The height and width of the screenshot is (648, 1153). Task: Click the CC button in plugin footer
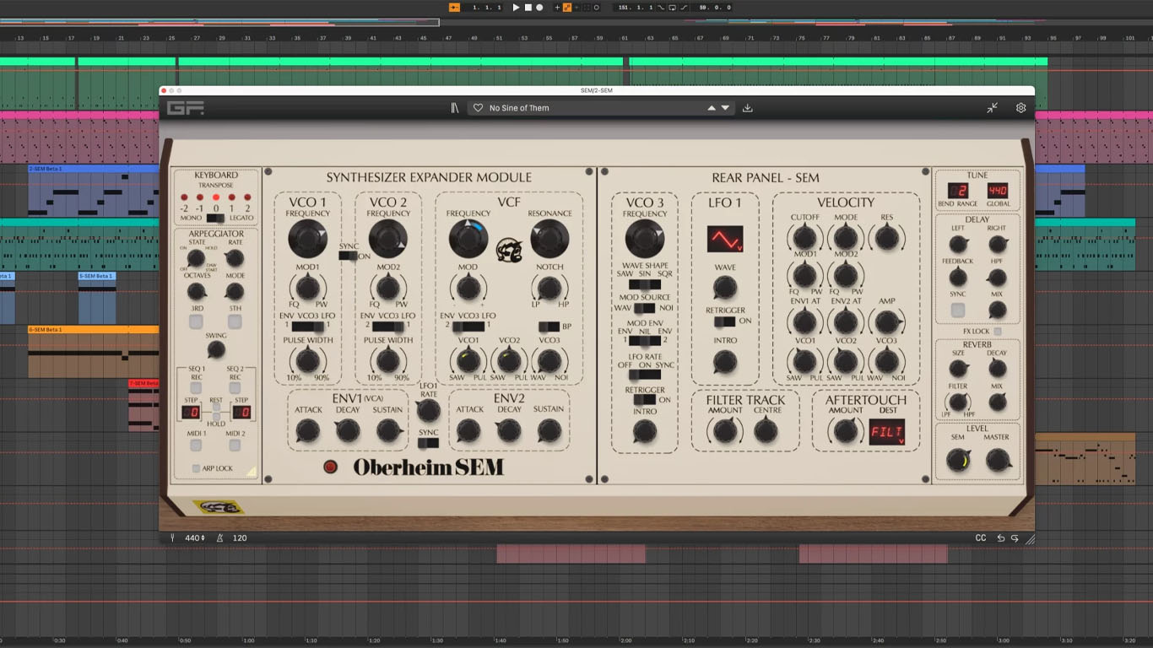coord(981,538)
